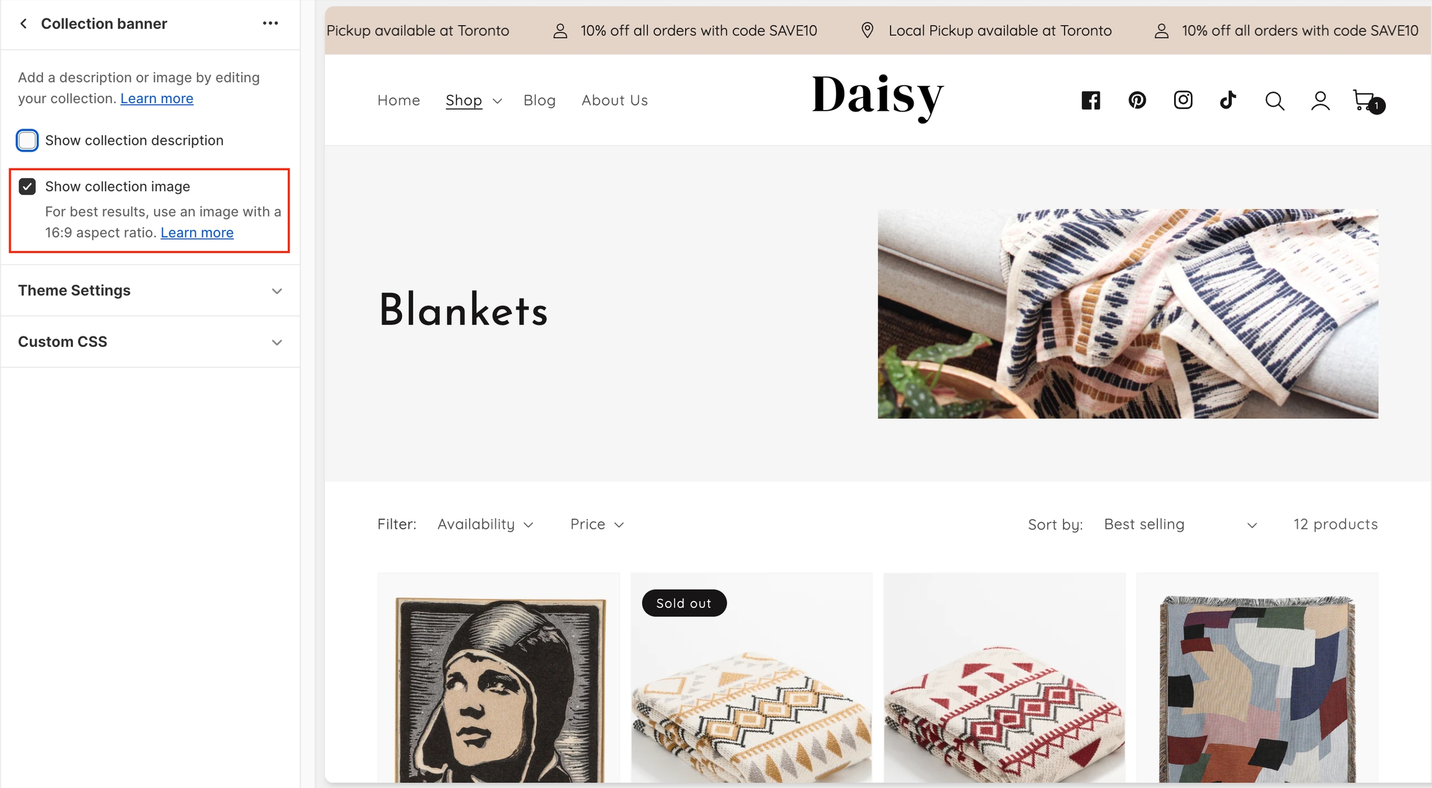Open the Facebook social icon

(1091, 100)
